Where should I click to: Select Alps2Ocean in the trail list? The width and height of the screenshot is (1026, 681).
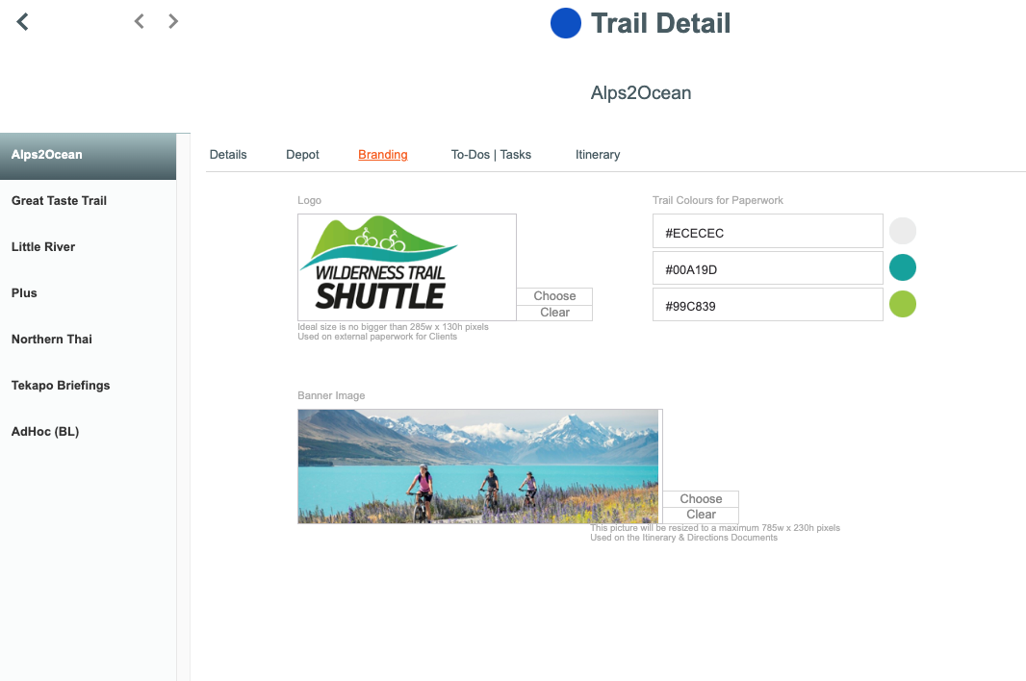click(88, 156)
